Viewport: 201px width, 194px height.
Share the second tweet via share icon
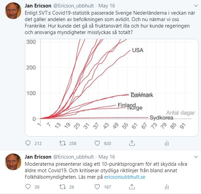coord(132,187)
